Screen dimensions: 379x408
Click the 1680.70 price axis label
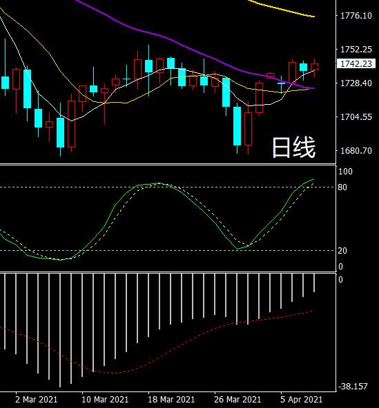[x=356, y=150]
